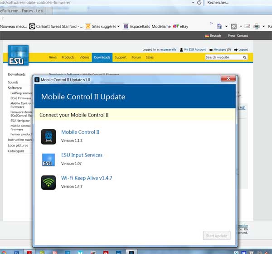Open Messages (0) link

click(220, 49)
